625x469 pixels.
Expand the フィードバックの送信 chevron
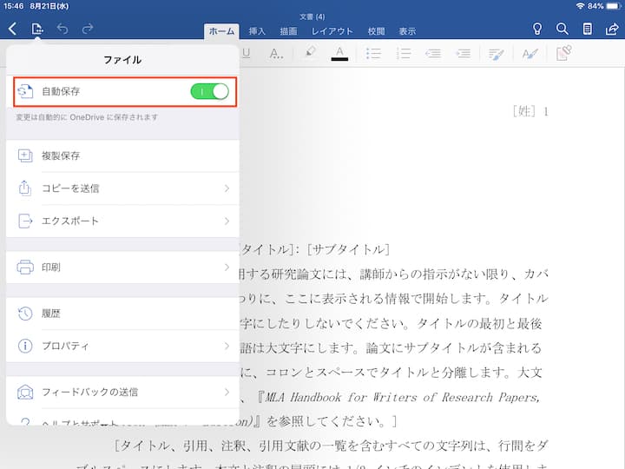227,392
